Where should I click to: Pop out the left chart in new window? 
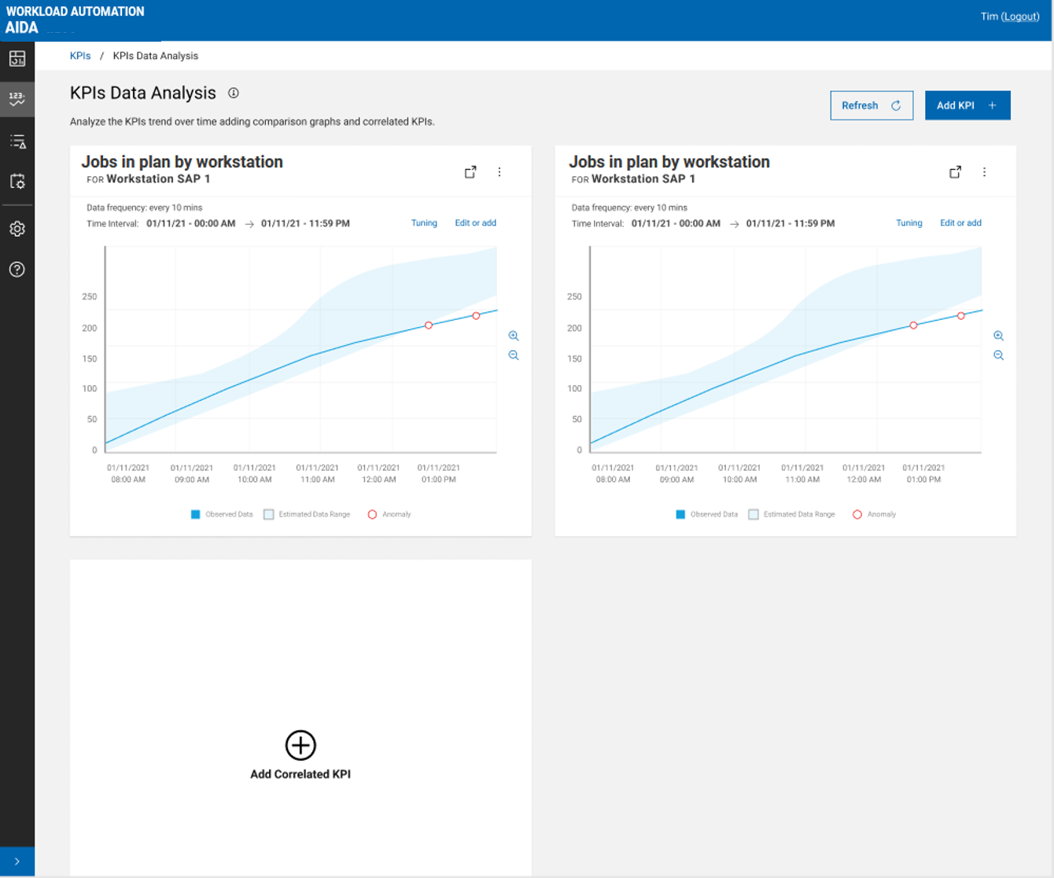[x=470, y=172]
